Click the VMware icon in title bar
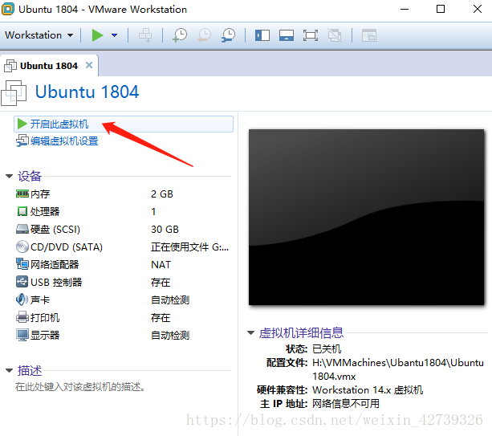Viewport: 492px width, 436px height. pos(8,9)
